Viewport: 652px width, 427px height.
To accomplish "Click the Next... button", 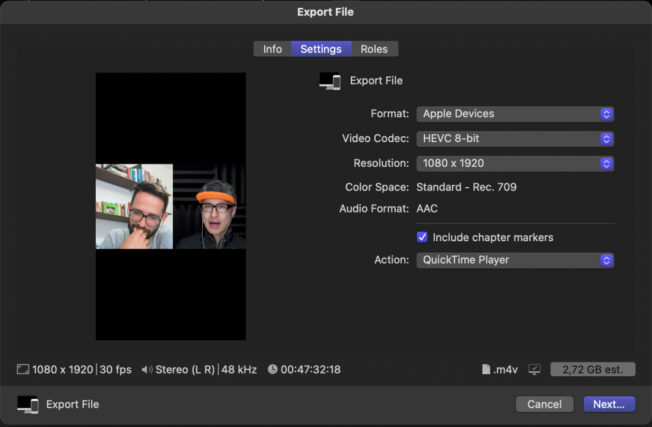I will 609,404.
